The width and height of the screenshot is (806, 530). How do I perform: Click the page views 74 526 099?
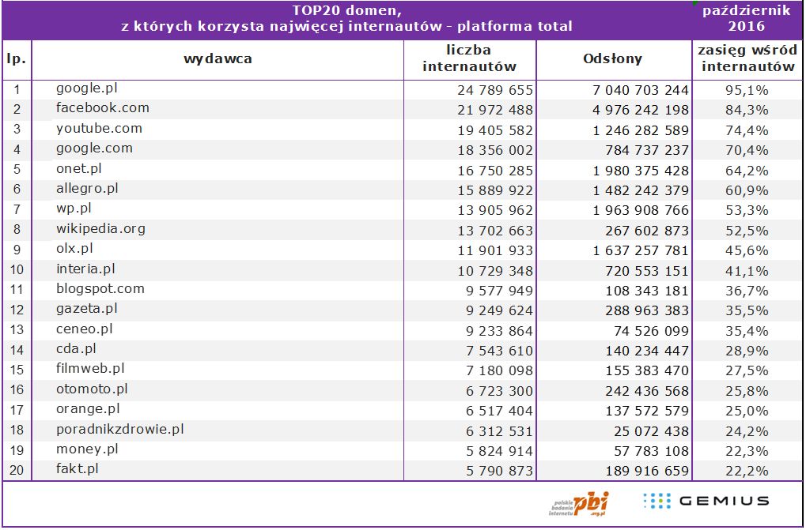click(x=651, y=331)
